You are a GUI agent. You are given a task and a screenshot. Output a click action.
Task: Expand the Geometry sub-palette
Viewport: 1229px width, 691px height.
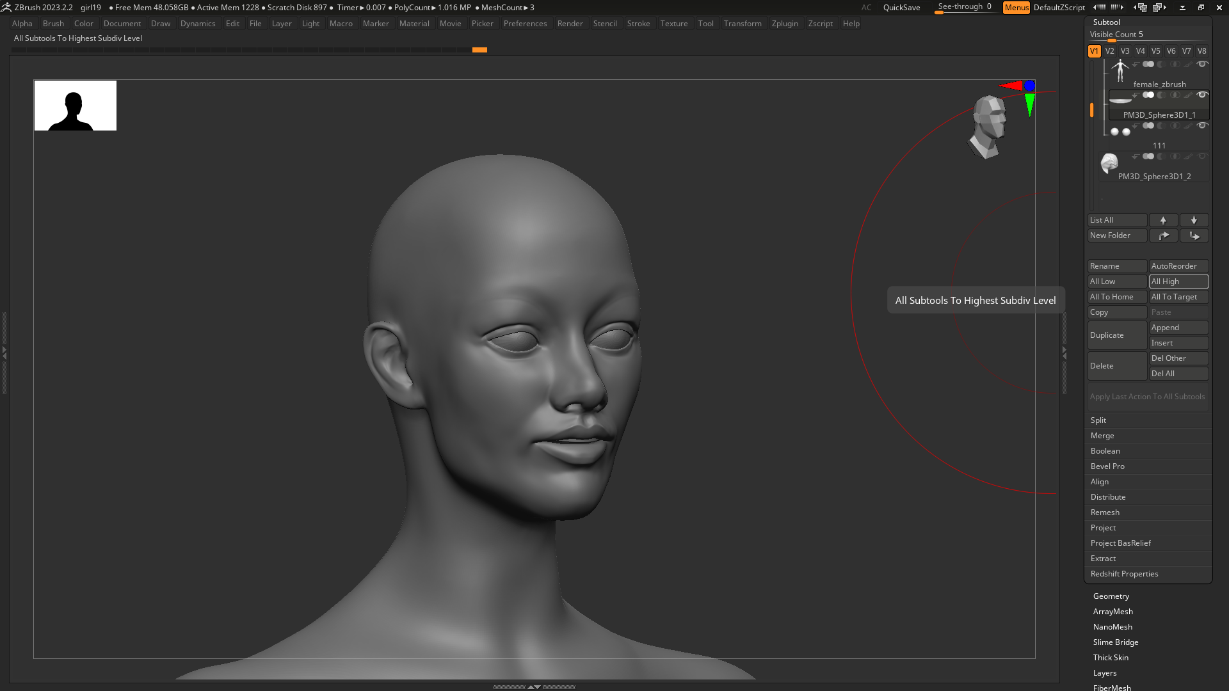coord(1111,596)
